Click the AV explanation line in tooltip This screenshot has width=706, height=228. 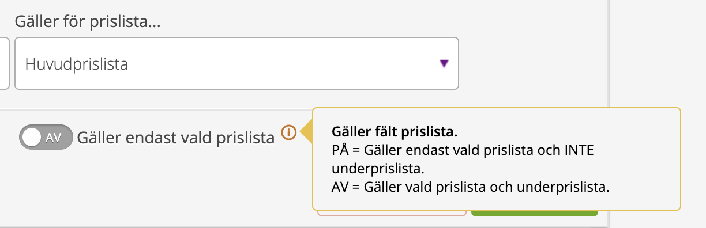point(471,187)
